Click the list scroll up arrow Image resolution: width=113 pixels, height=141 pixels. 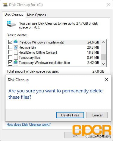(103, 42)
